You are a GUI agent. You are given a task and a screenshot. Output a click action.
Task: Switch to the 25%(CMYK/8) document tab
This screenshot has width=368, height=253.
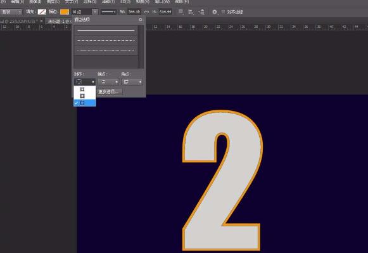pyautogui.click(x=19, y=22)
